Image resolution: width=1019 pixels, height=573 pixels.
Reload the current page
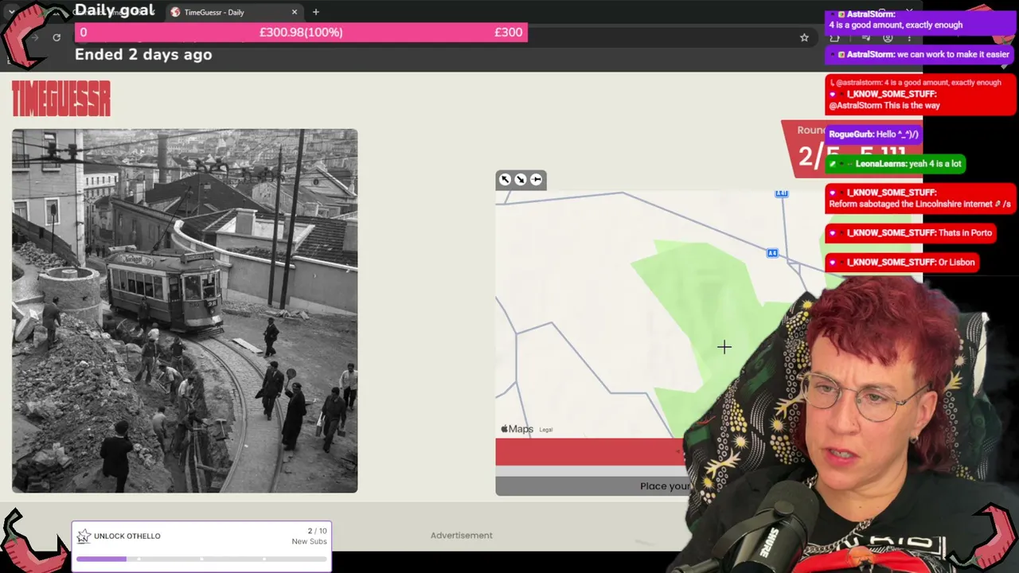[57, 37]
